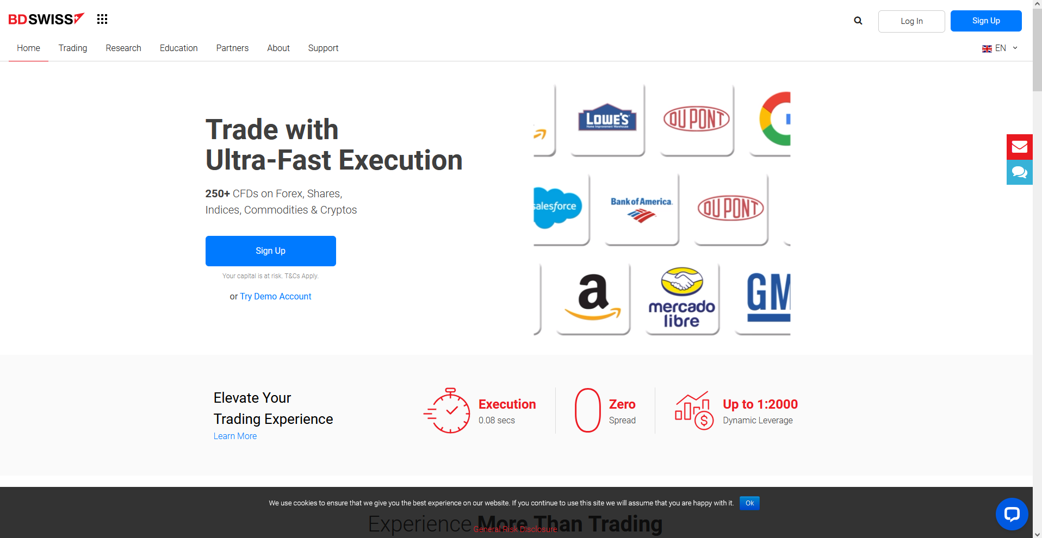Click the BDSwiss logo
Screen dimensions: 1042x538
46,19
